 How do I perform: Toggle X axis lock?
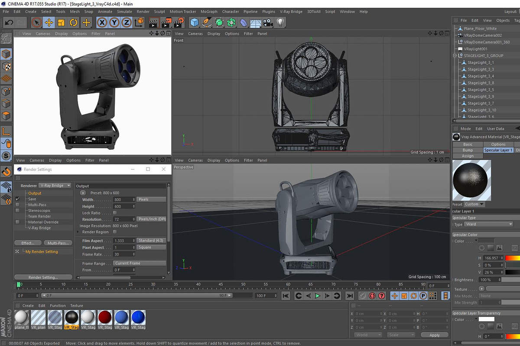click(102, 22)
